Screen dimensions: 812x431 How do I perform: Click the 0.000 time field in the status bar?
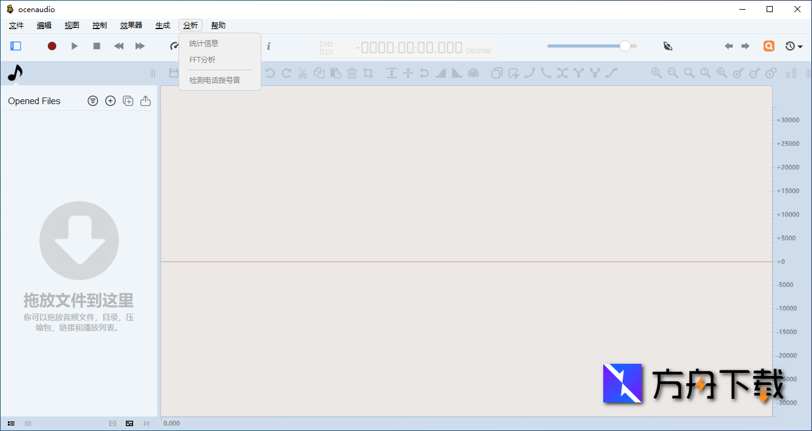[171, 423]
